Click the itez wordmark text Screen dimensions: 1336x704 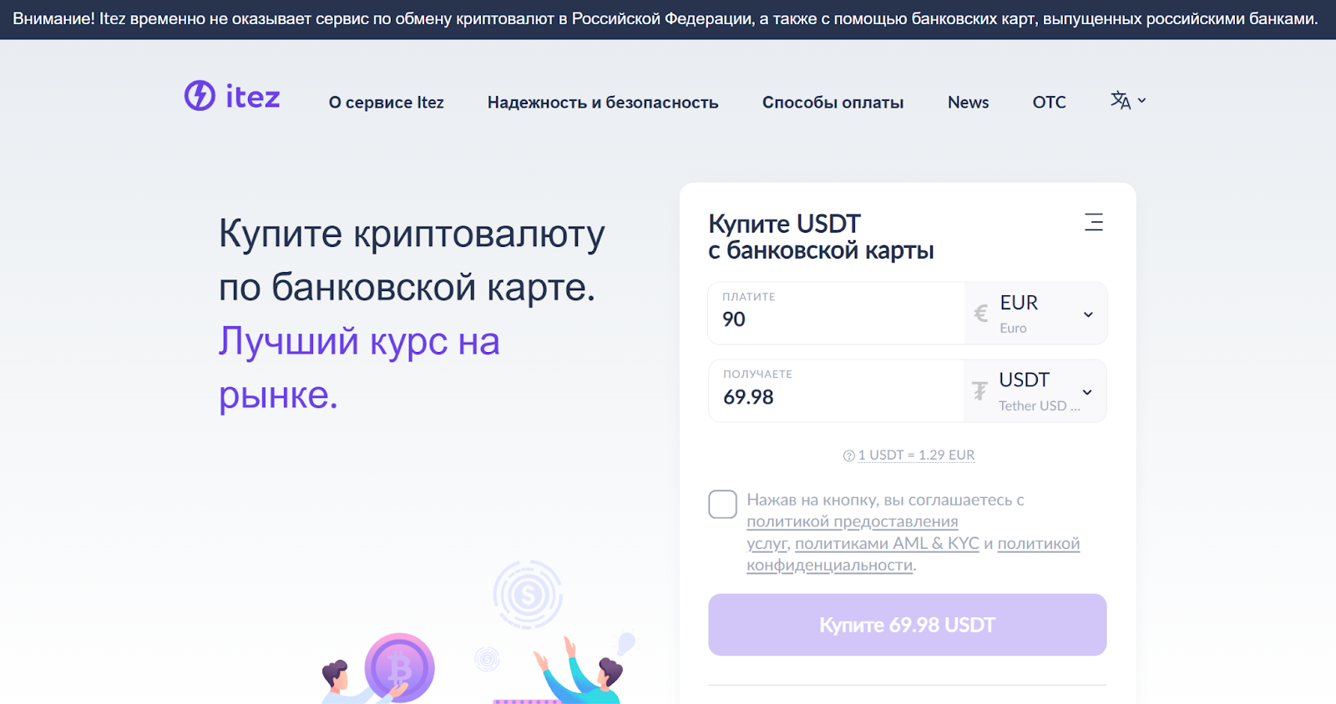pyautogui.click(x=253, y=97)
